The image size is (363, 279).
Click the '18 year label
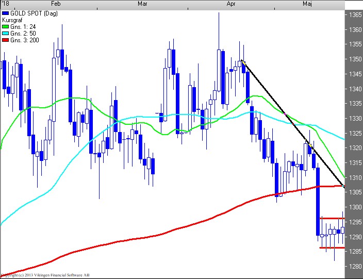(x=5, y=4)
